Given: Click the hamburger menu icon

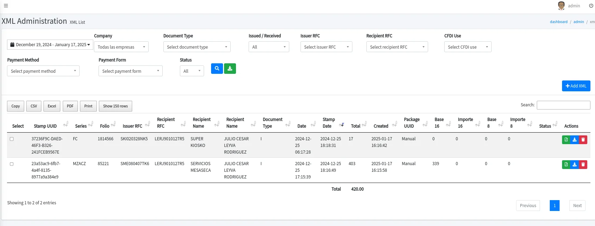Looking at the screenshot, I should pos(6,6).
